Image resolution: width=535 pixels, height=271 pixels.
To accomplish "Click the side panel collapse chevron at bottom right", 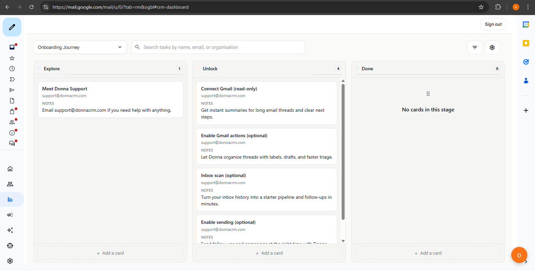I will click(x=526, y=262).
